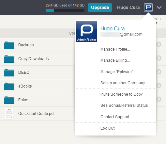Expand the DEEC row arrow
The height and width of the screenshot is (144, 166).
tap(159, 72)
